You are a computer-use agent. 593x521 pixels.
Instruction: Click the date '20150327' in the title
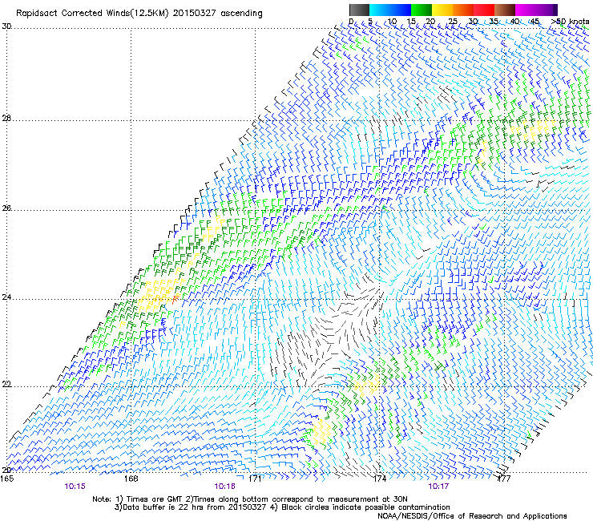coord(194,14)
